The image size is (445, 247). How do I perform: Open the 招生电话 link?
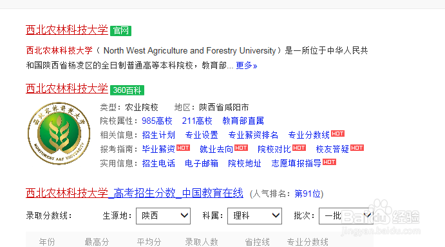158,163
